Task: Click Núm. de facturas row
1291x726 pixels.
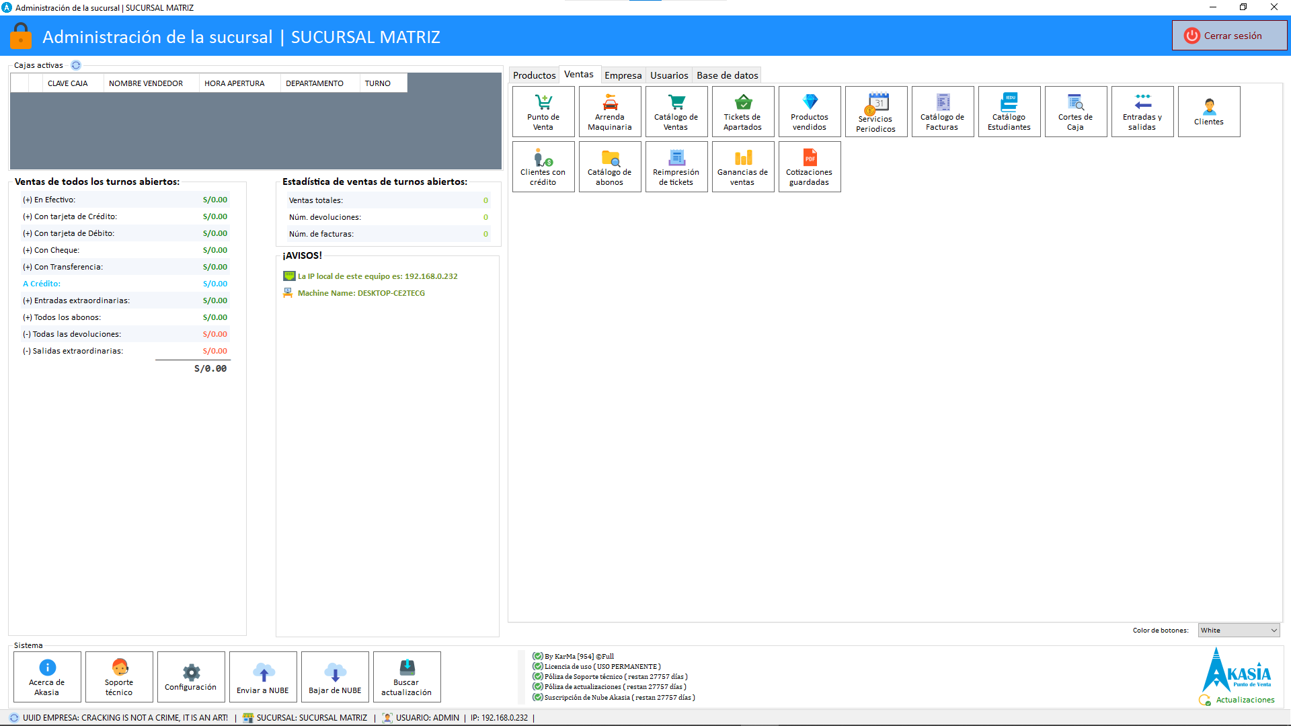Action: 389,234
